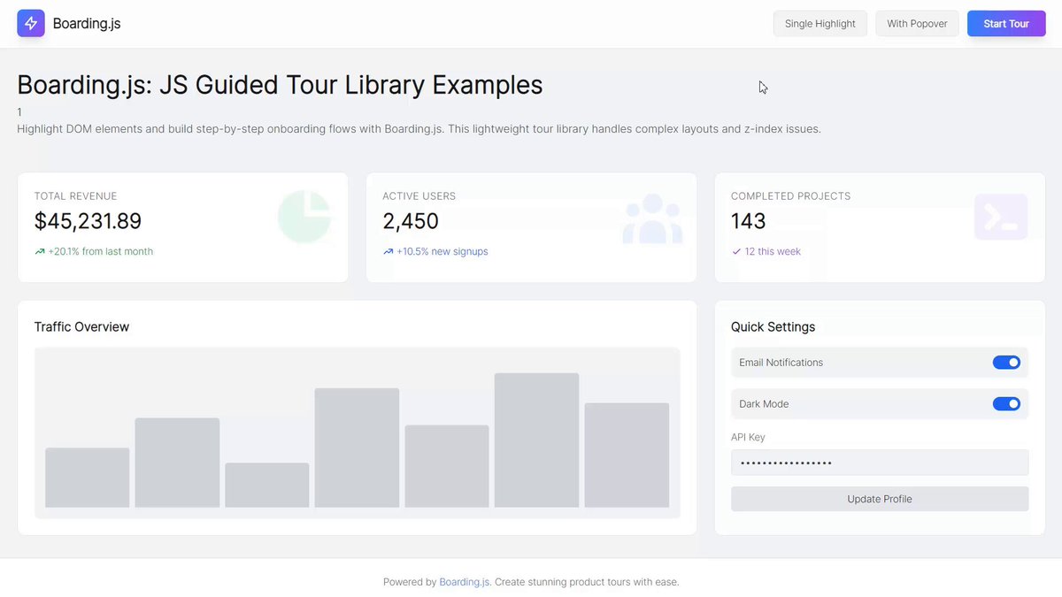Click the Dark Mode label

point(764,404)
